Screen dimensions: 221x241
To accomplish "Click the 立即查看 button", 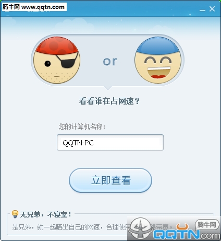I will (110, 180).
